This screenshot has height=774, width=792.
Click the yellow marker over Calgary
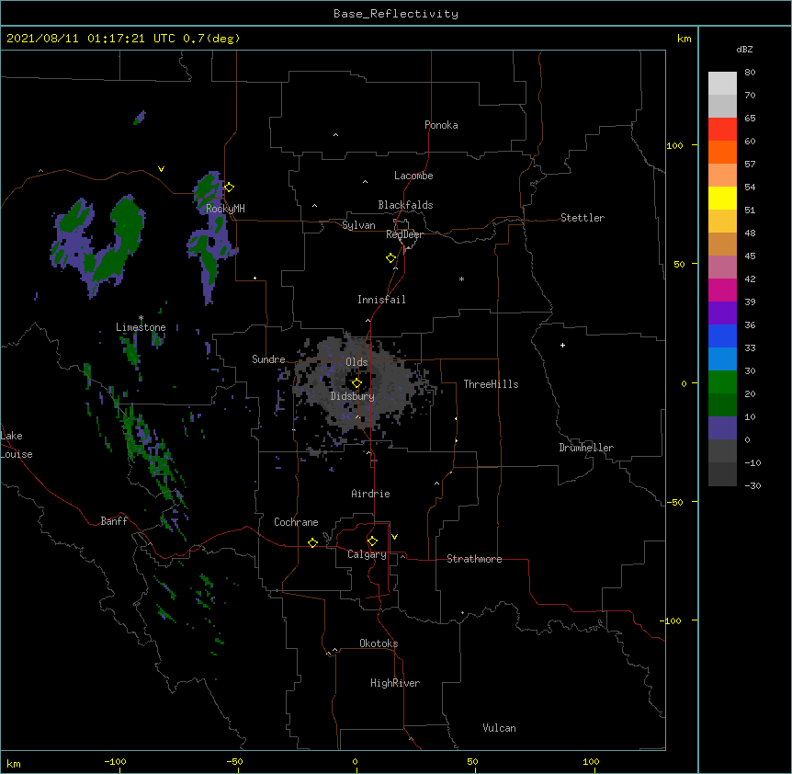(372, 541)
